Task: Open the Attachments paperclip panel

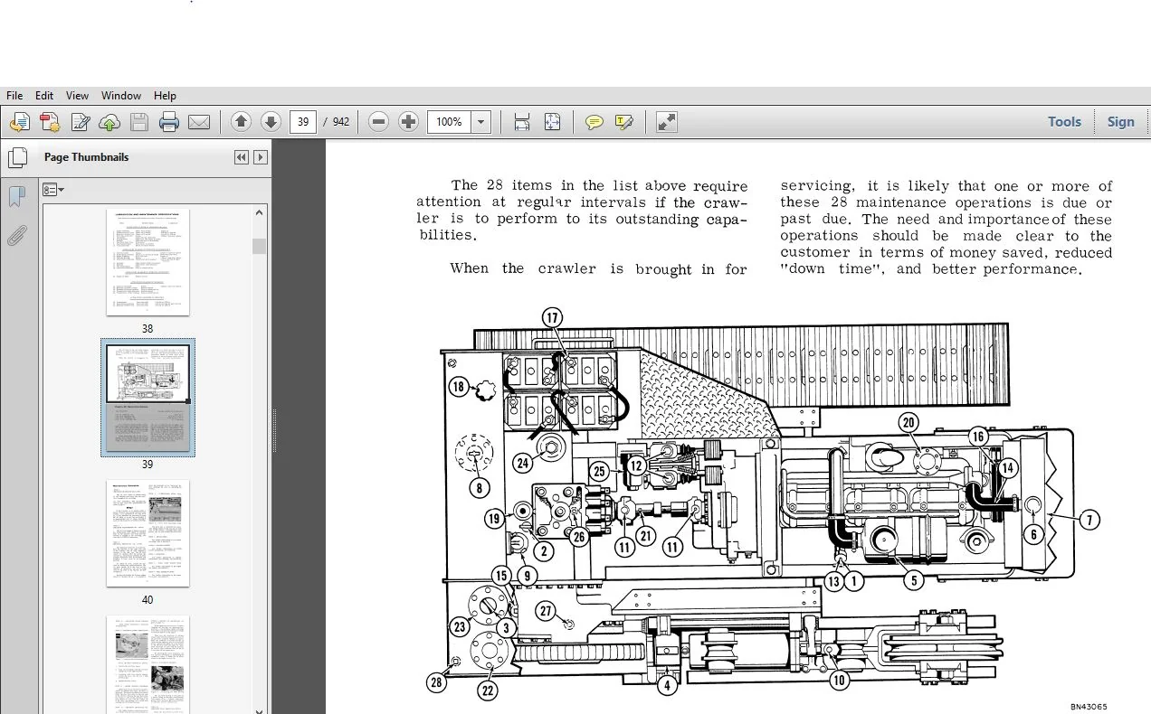Action: click(x=17, y=236)
